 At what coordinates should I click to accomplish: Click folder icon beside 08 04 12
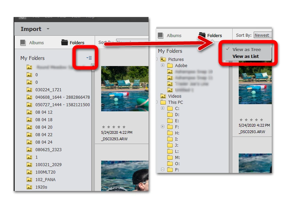point(29,112)
